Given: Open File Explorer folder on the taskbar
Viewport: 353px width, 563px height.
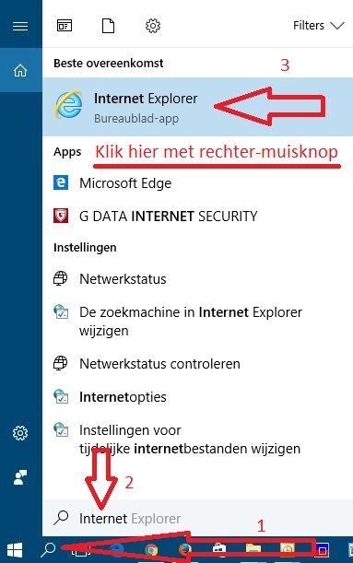Looking at the screenshot, I should point(253,549).
